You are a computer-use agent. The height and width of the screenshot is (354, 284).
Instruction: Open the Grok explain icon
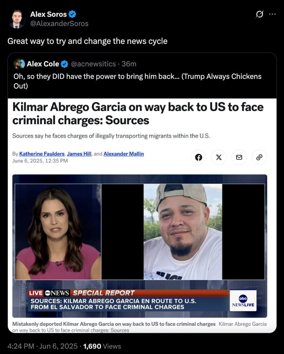[259, 14]
